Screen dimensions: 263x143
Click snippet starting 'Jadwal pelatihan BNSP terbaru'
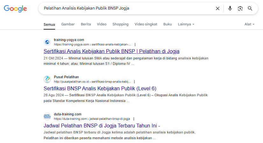(119, 132)
